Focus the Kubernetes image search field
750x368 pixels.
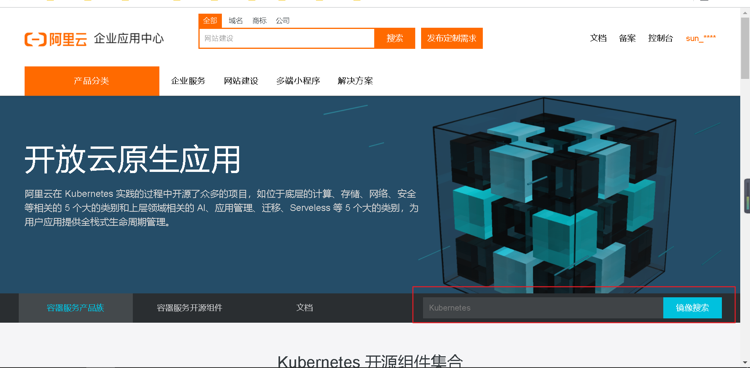(x=543, y=308)
